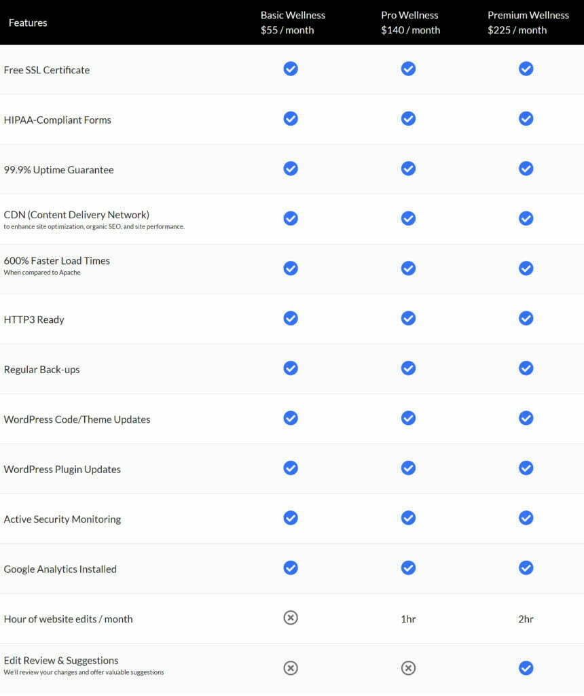
Task: Click Basic Wellness checkmark for Regular Back-ups
Action: coord(291,368)
